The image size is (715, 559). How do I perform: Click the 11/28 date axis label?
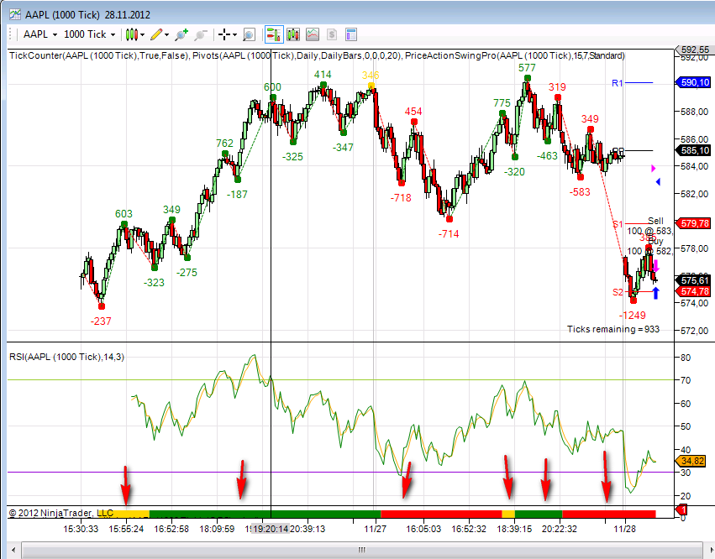(x=625, y=529)
